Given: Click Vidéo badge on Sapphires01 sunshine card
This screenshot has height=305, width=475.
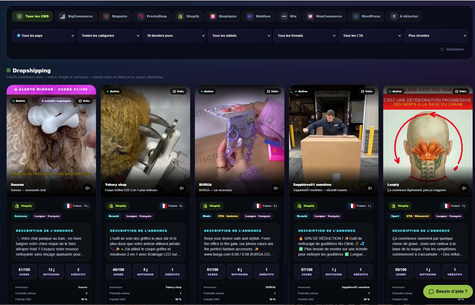Looking at the screenshot, I should tap(367, 91).
